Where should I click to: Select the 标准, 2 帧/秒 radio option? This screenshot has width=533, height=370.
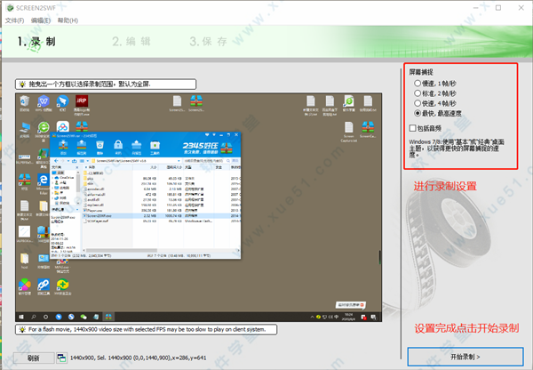point(418,92)
